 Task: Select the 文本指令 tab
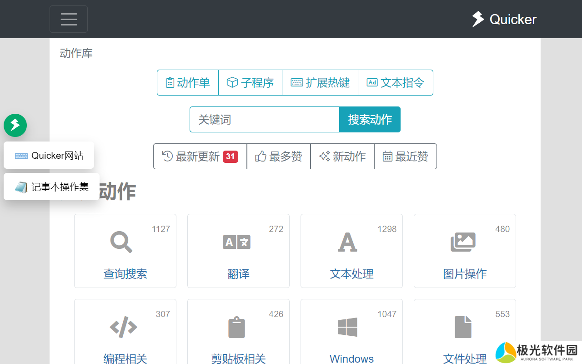[395, 83]
